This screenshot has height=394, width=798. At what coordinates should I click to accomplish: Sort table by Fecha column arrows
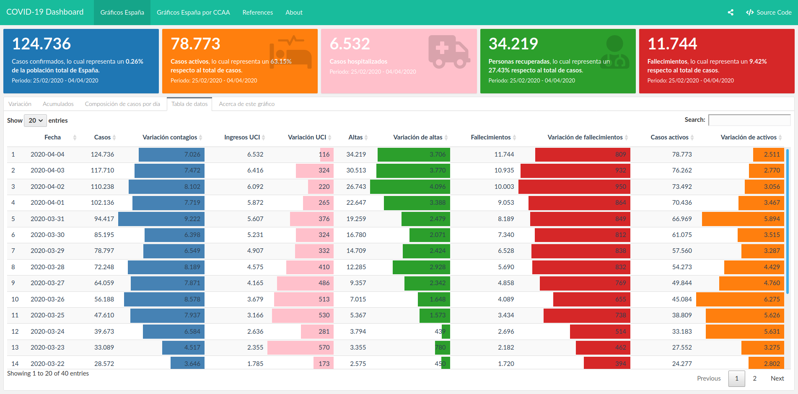point(75,137)
